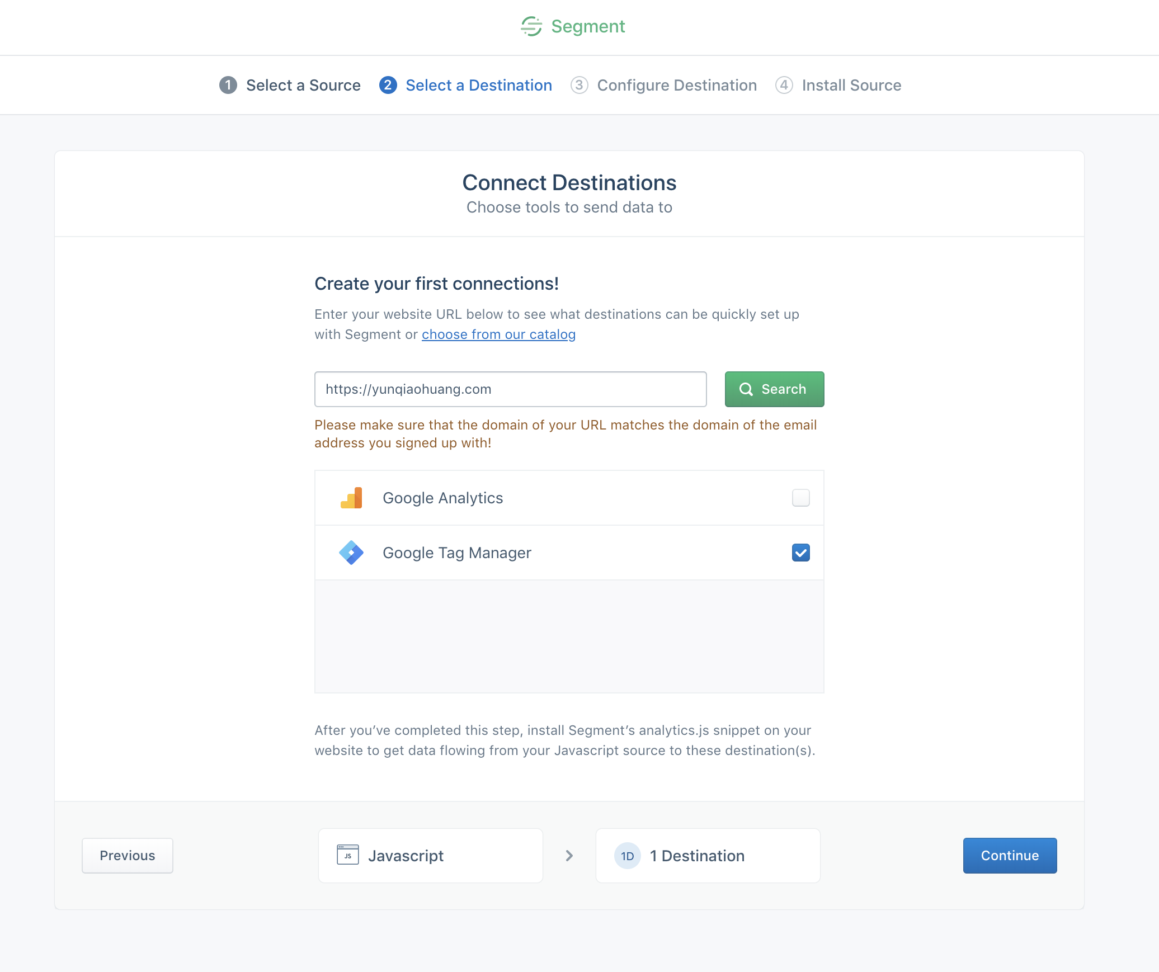The width and height of the screenshot is (1159, 972).
Task: Click the Google Tag Manager row label
Action: click(457, 553)
